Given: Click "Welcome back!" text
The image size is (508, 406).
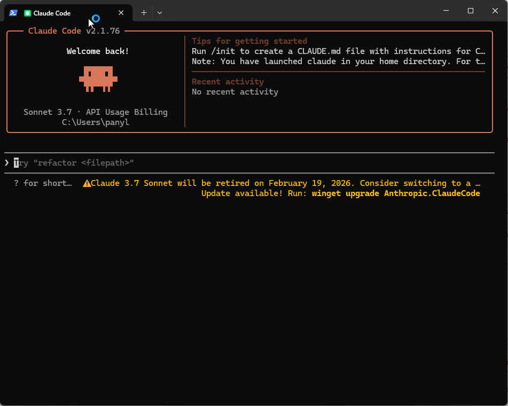Looking at the screenshot, I should pos(98,51).
